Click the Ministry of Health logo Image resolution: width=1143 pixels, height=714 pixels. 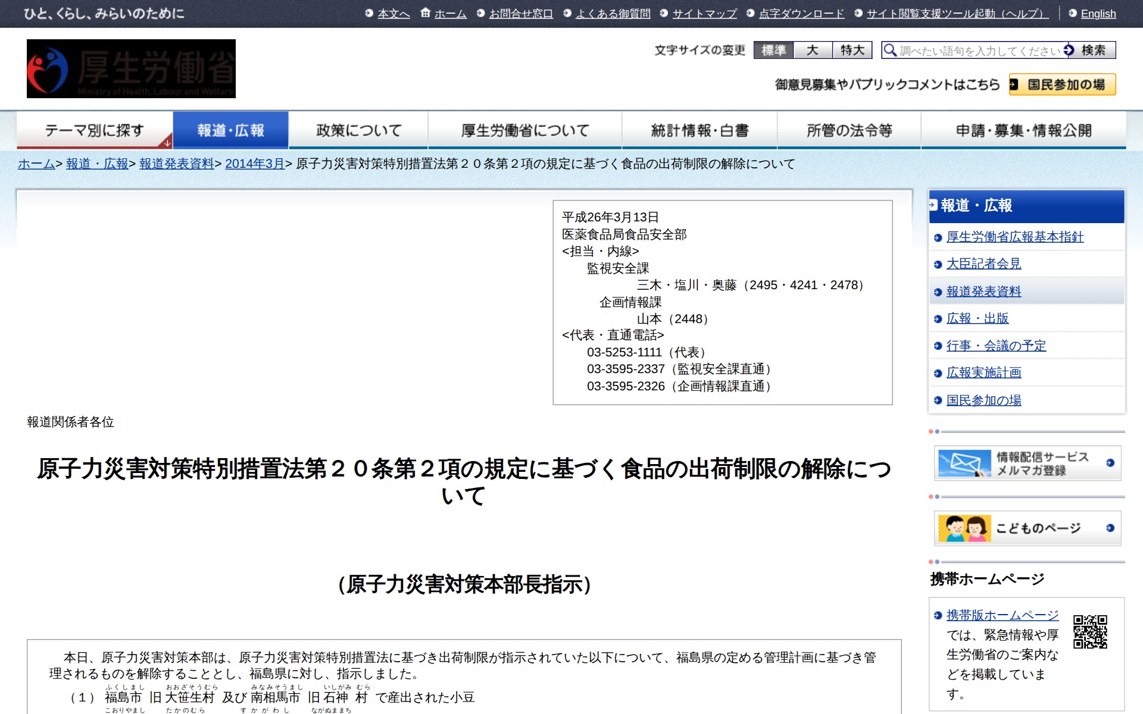coord(131,68)
